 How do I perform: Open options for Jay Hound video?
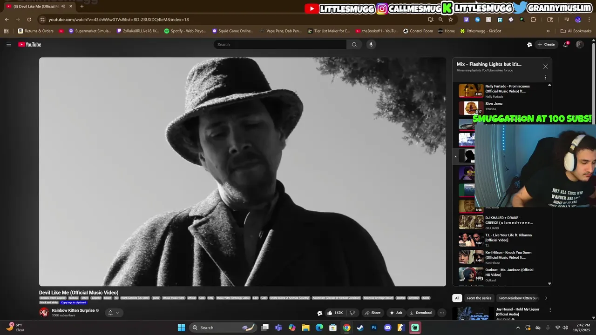550,309
